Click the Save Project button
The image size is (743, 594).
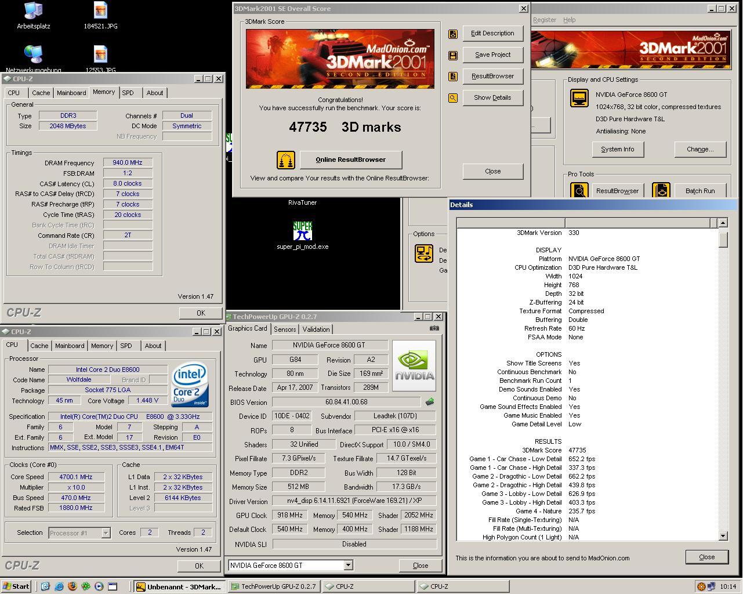coord(492,55)
